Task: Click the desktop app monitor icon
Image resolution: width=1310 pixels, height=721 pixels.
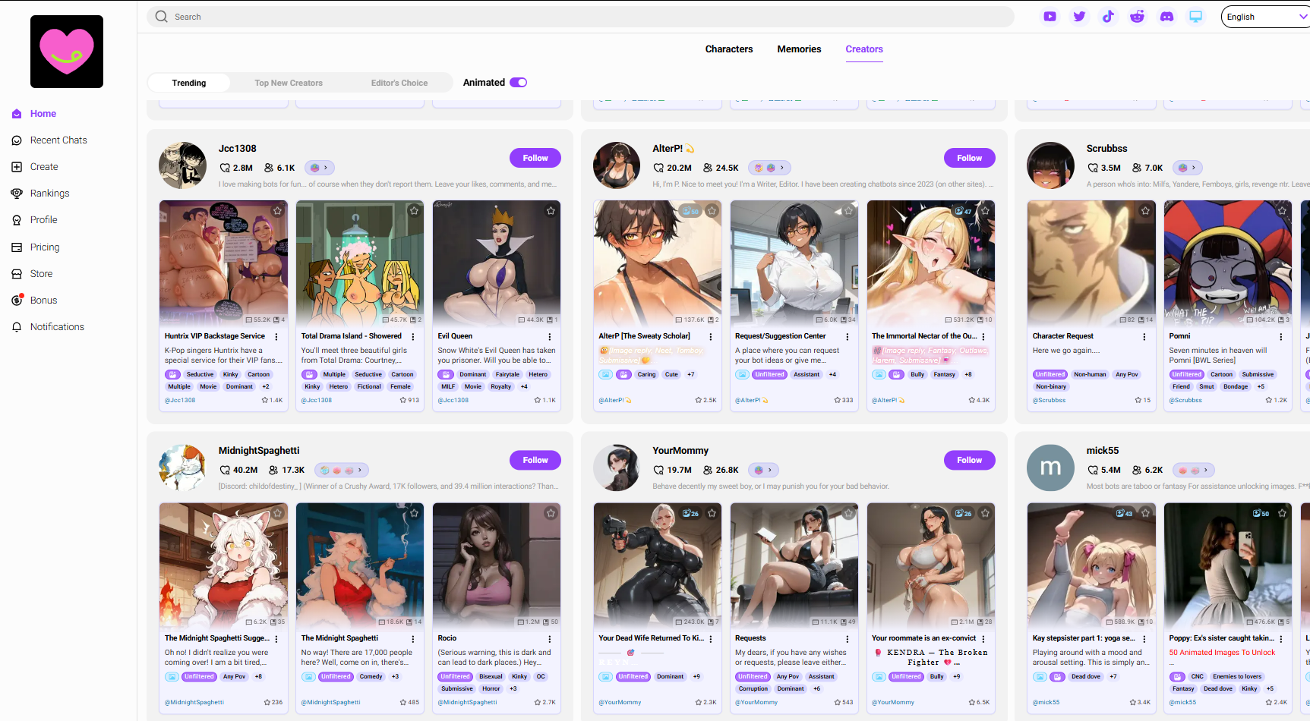Action: point(1195,17)
